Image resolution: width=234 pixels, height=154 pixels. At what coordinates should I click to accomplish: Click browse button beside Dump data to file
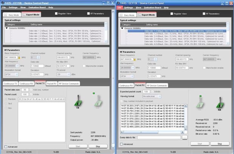click(184, 137)
